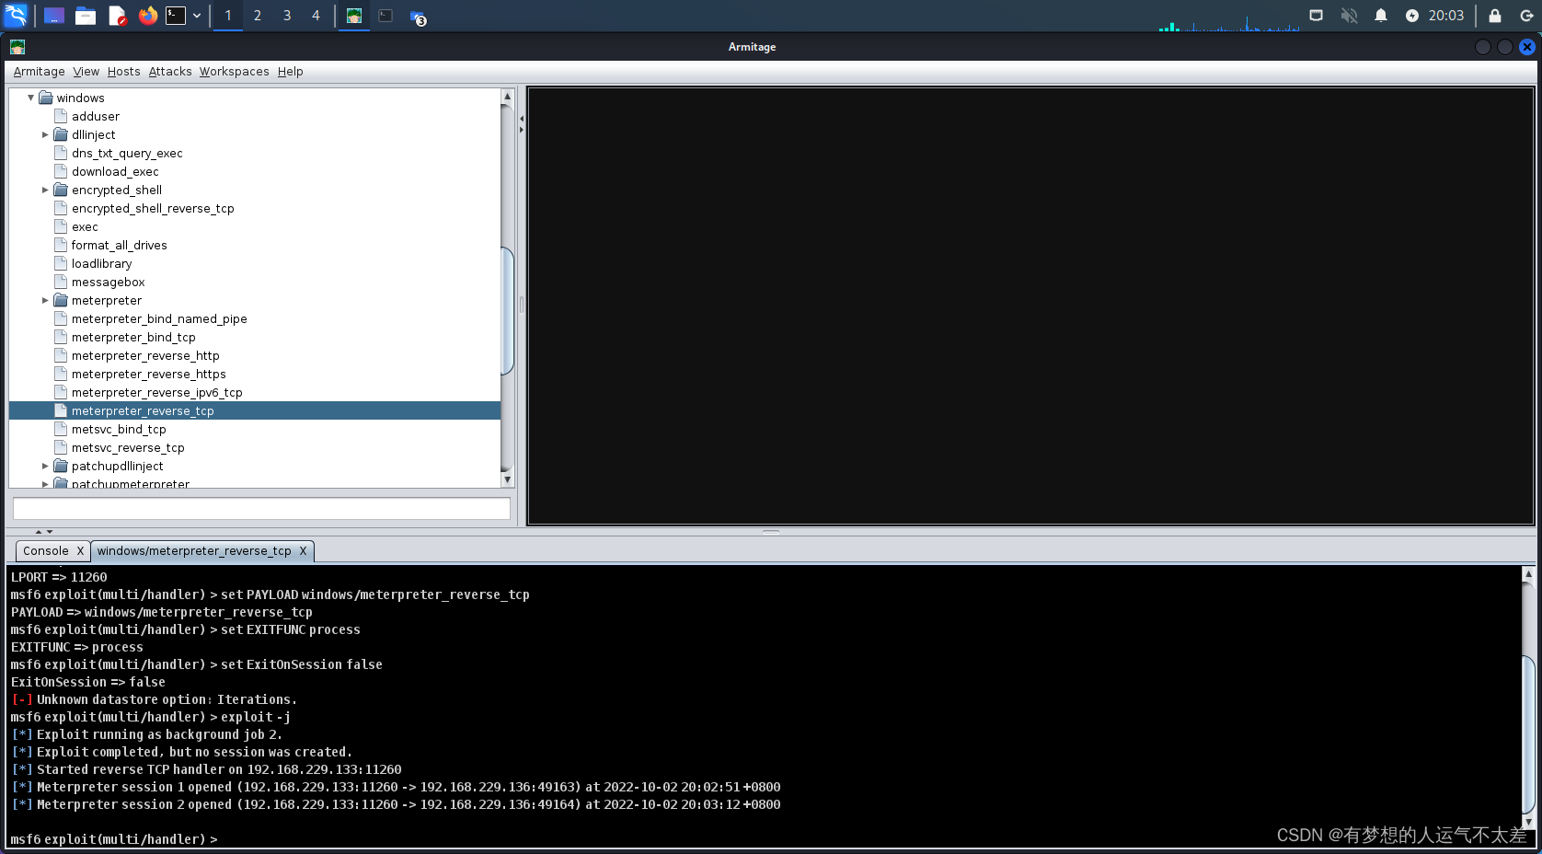The width and height of the screenshot is (1542, 854).
Task: Close the windows/meterpreter_reverse_tcp tab
Action: pyautogui.click(x=303, y=551)
